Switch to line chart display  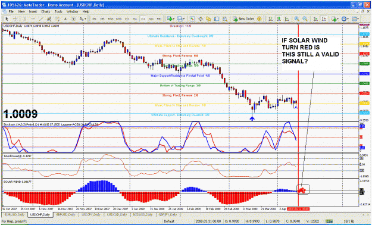(x=287, y=19)
